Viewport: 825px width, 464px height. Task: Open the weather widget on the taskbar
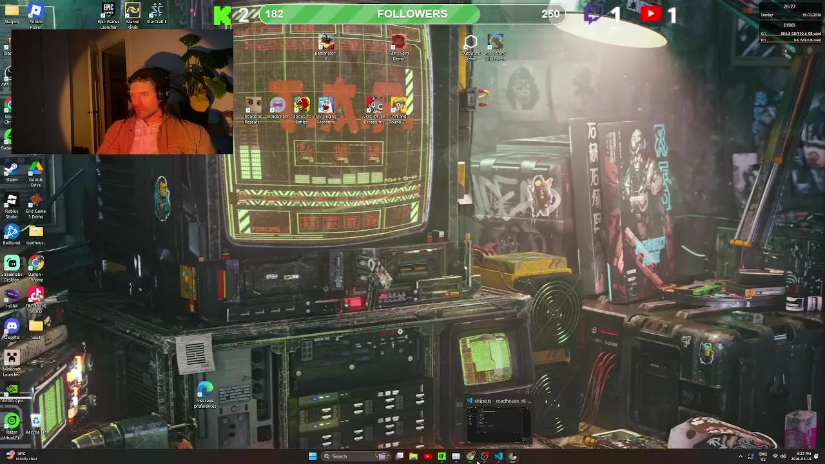pos(22,456)
